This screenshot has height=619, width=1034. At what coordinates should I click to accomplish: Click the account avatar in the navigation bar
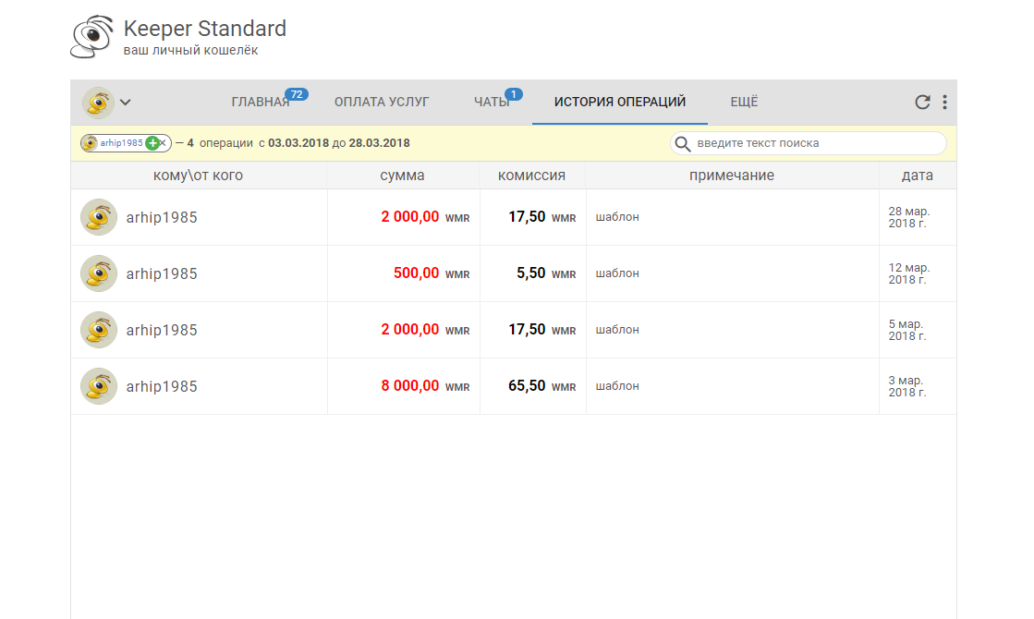click(x=98, y=103)
